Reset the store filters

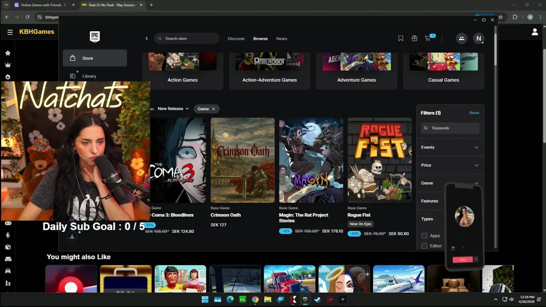tap(474, 113)
